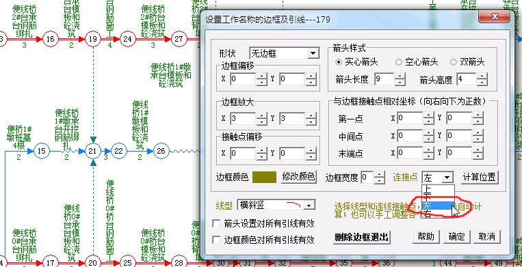The height and width of the screenshot is (267, 522).
Task: Click node 26 circle
Action: [161, 151]
